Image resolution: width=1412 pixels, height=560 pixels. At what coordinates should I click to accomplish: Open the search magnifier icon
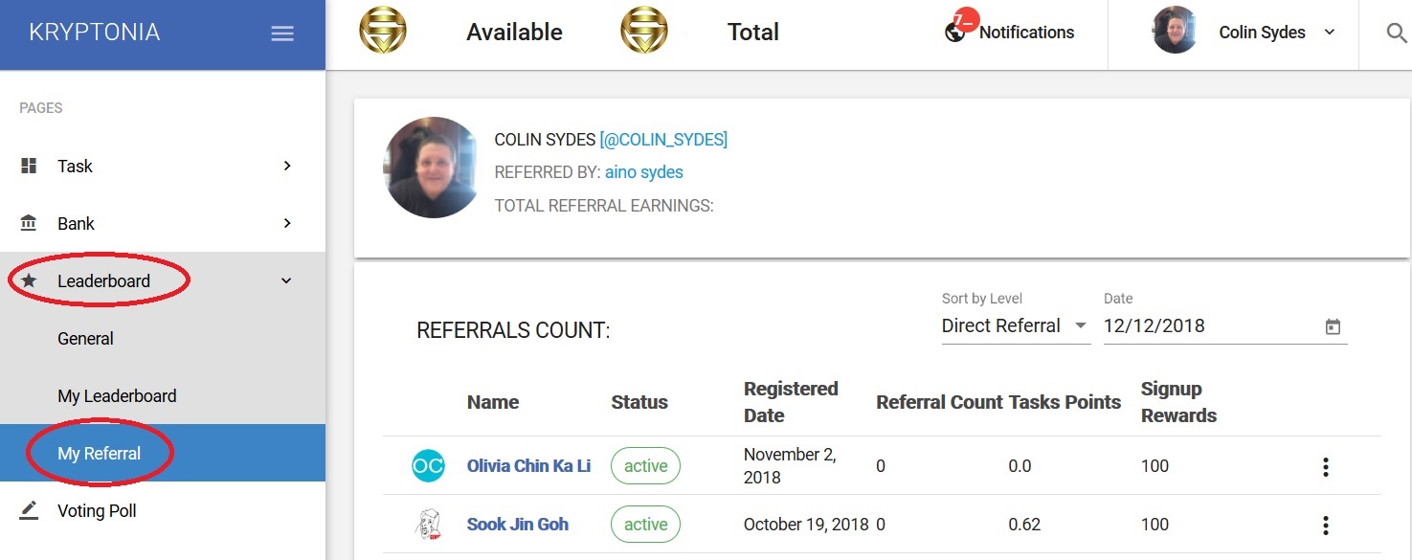(1397, 33)
